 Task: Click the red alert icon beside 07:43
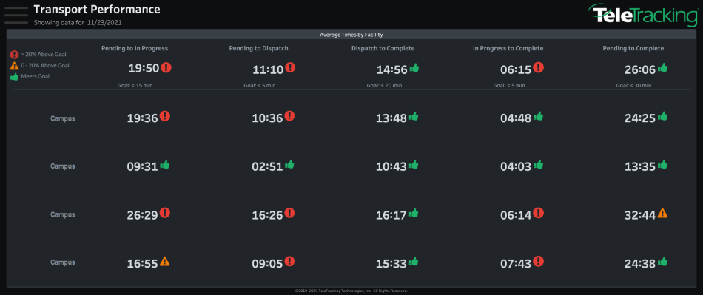coord(539,261)
